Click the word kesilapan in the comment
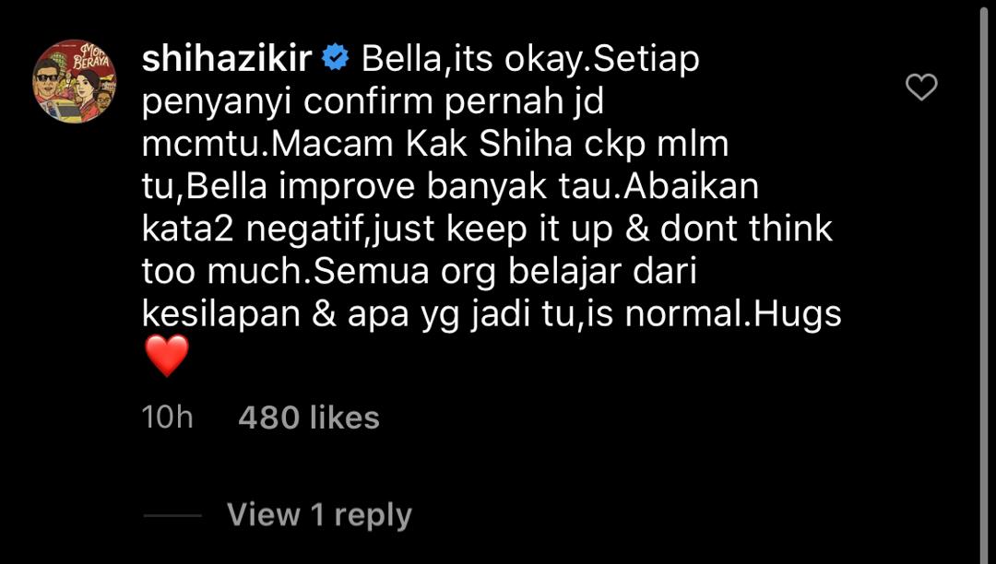Image resolution: width=996 pixels, height=564 pixels. 220,315
